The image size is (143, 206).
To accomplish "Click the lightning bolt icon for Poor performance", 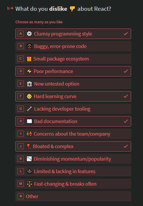I will (x=29, y=71).
